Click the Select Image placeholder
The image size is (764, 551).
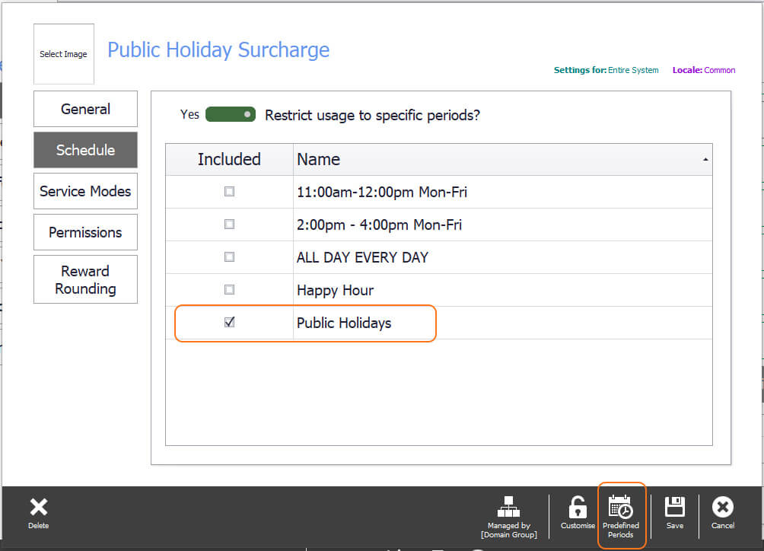pos(63,53)
